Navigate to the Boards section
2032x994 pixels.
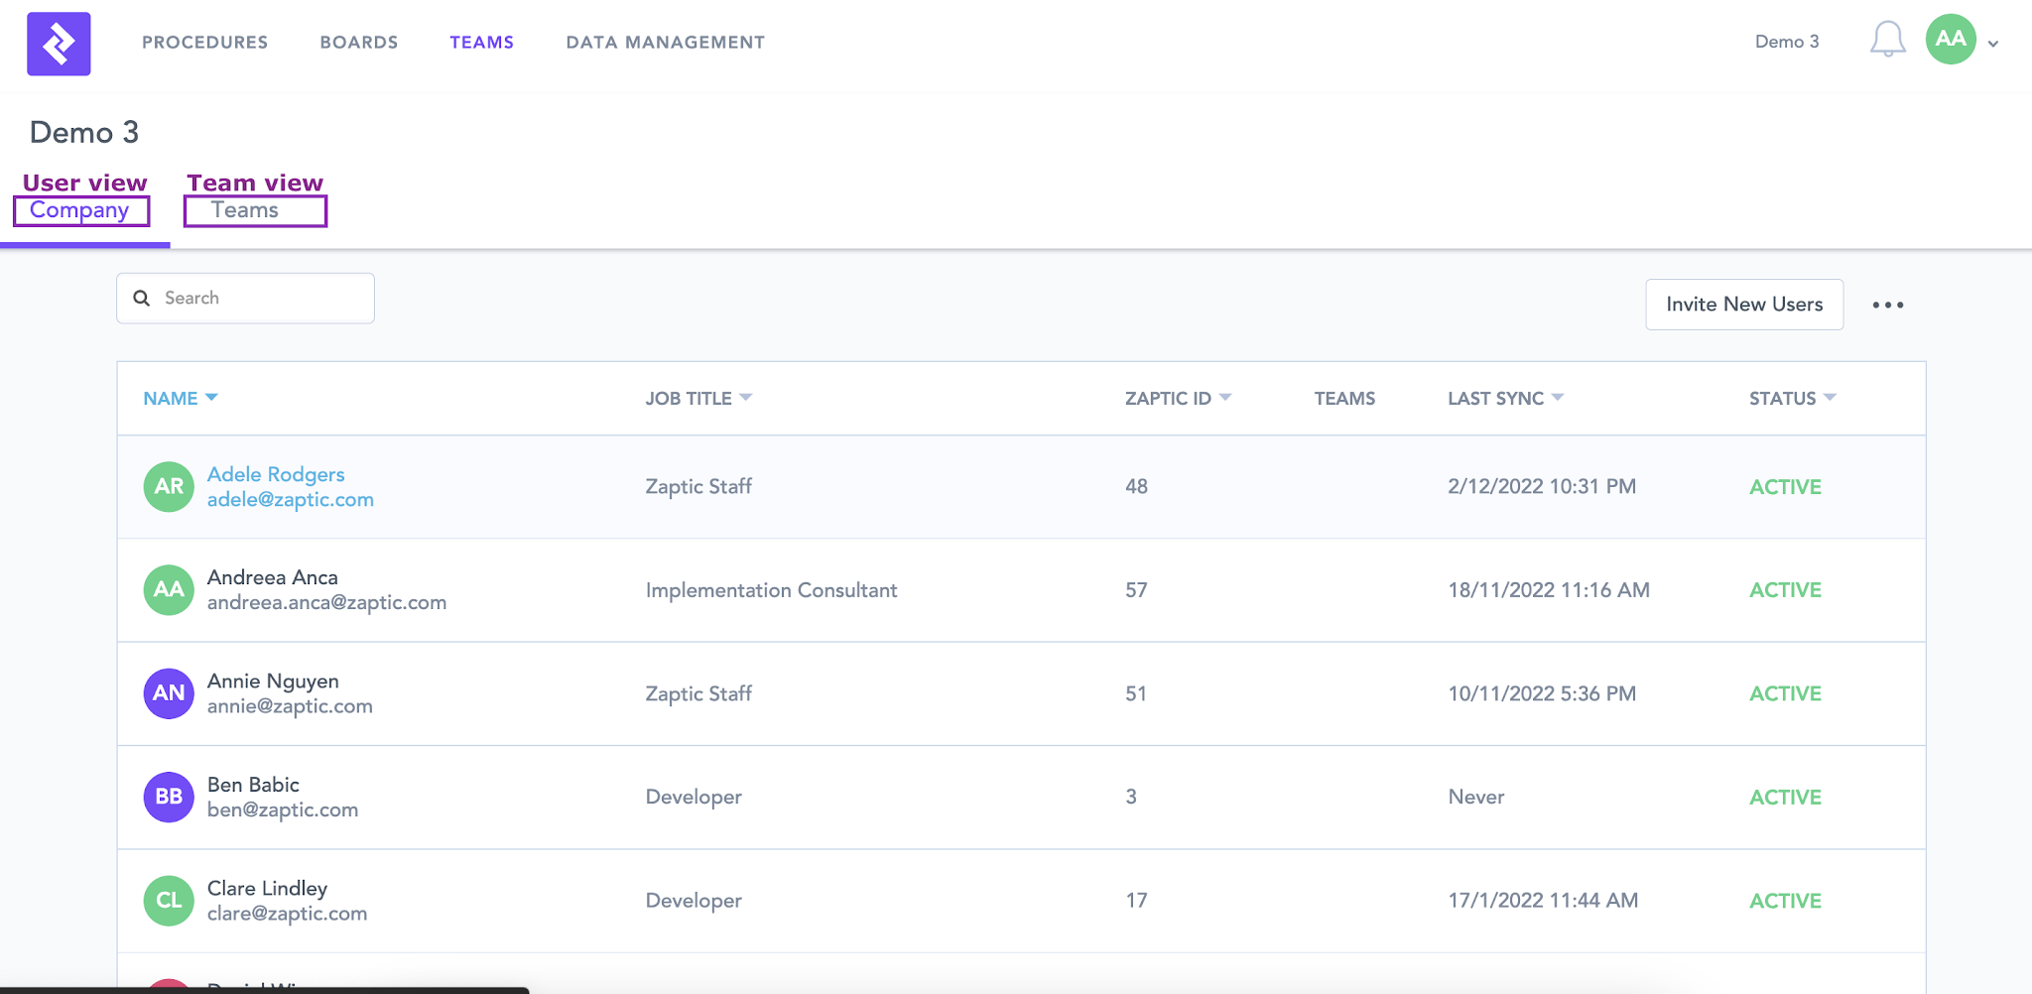click(x=358, y=42)
